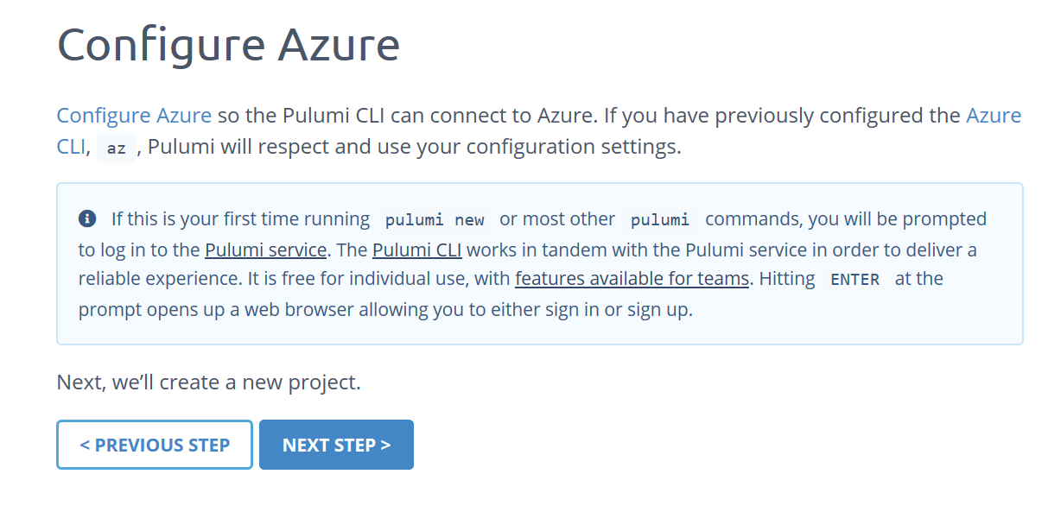Go back using the PREVIOUS STEP button
Viewport: 1048px width, 512px height.
[x=154, y=444]
